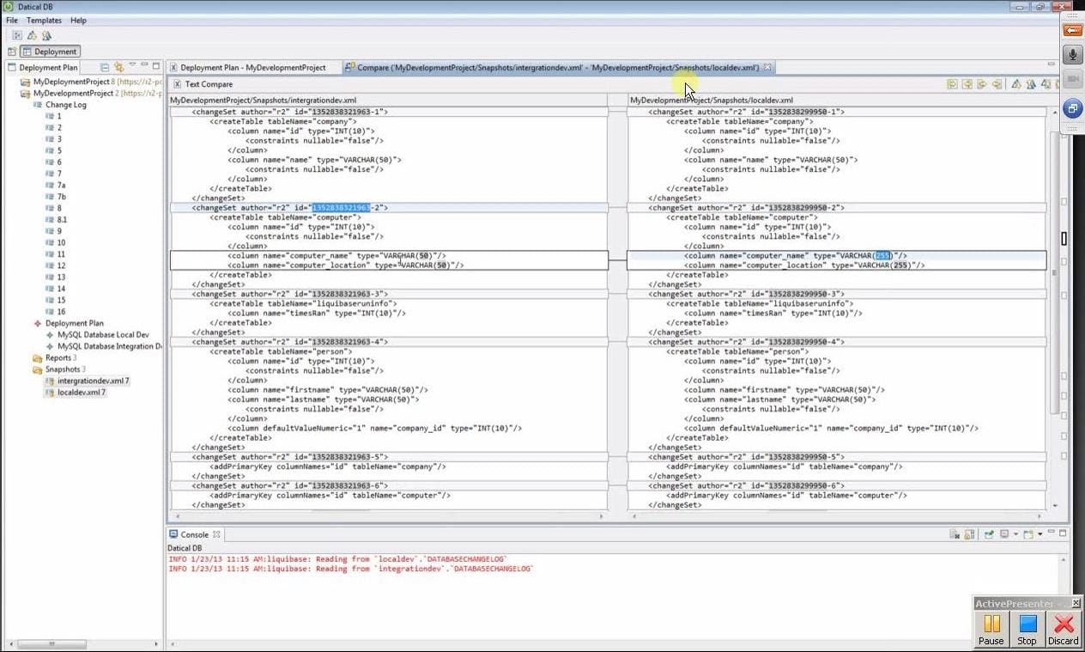Click the Link with Editor icon
This screenshot has width=1085, height=652.
[x=118, y=67]
